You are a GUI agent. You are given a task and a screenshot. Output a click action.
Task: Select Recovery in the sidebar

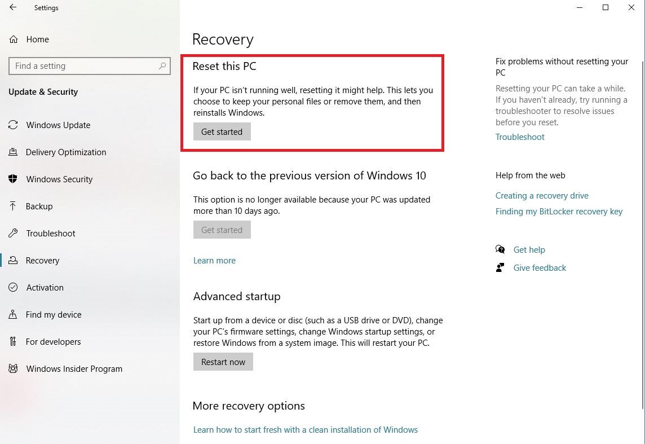pyautogui.click(x=42, y=261)
